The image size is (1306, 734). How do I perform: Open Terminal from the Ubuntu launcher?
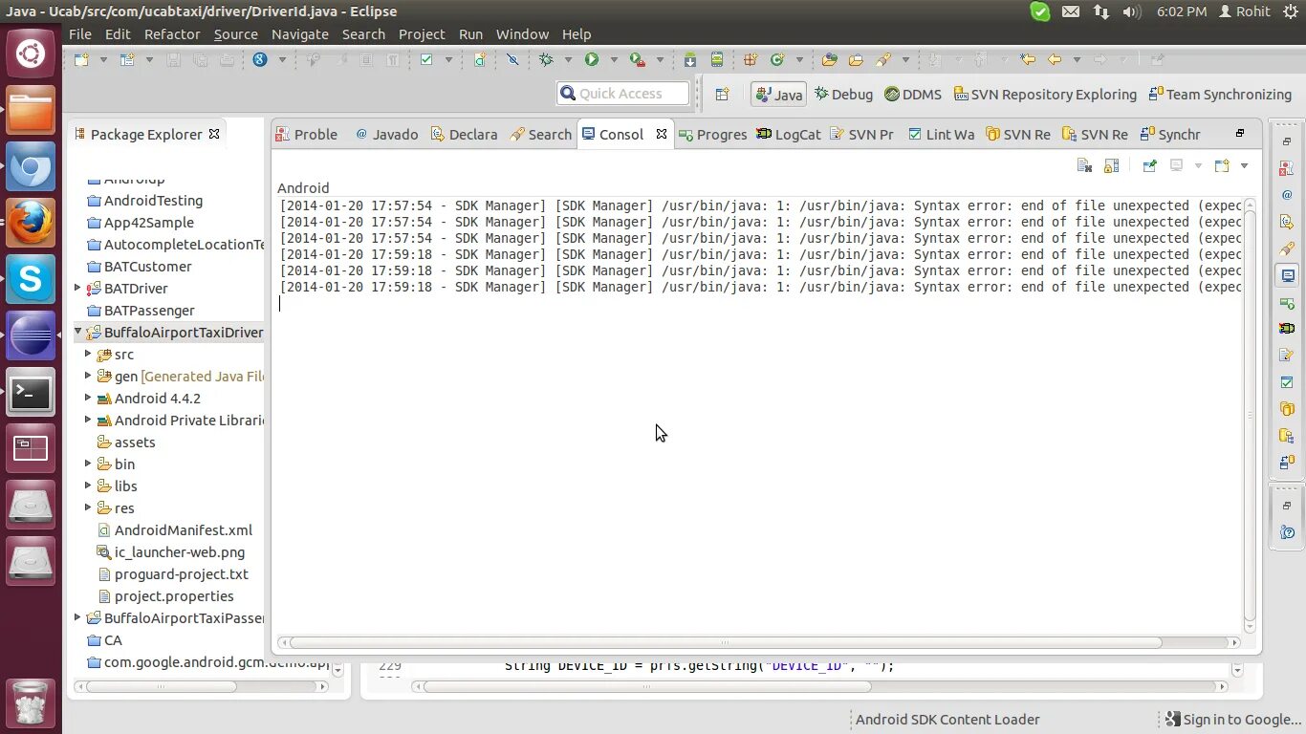31,392
